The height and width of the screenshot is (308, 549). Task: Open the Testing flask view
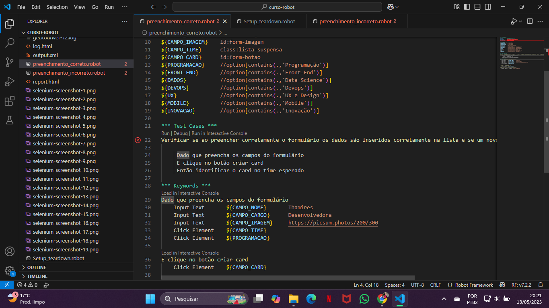pyautogui.click(x=10, y=120)
